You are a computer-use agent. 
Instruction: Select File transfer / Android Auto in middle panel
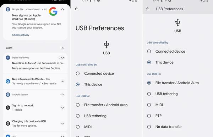(102, 105)
